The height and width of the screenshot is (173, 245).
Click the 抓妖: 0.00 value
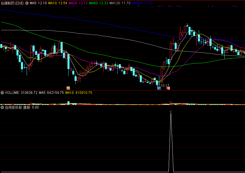31,107
